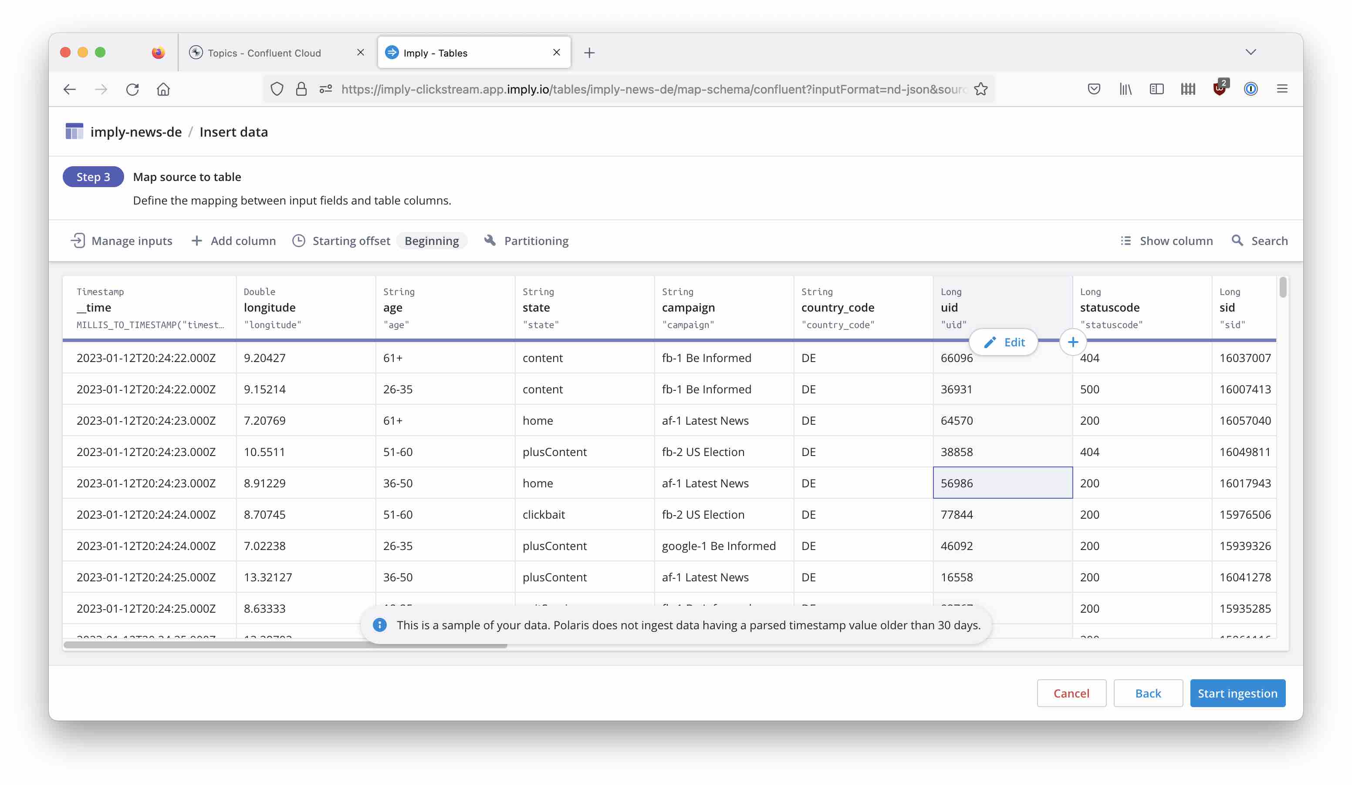The height and width of the screenshot is (785, 1352).
Task: Click the imply-news-de table icon in breadcrumb
Action: coord(74,132)
